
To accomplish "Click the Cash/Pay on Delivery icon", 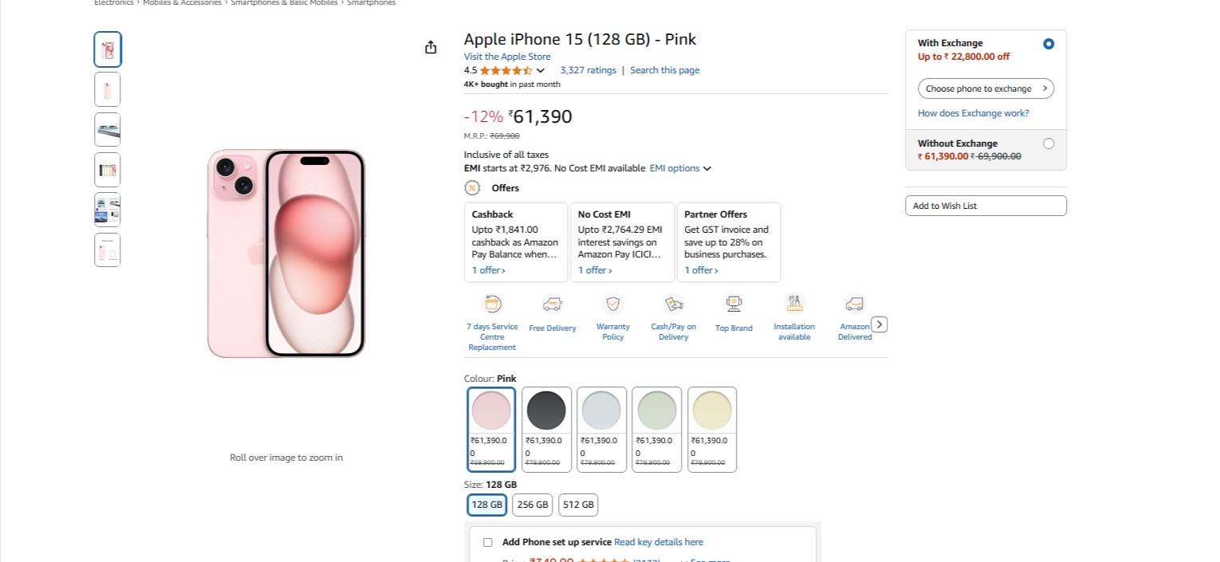I will (x=673, y=305).
